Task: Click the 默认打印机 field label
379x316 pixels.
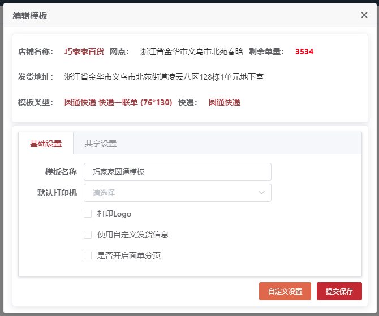Action: click(x=57, y=193)
